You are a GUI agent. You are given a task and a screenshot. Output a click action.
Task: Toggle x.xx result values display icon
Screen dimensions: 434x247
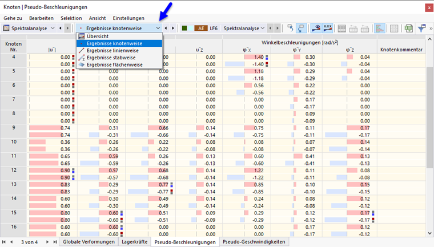tap(327, 28)
